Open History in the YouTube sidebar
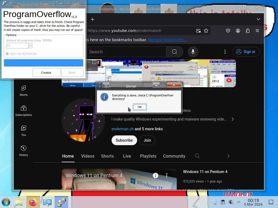 [24, 151]
